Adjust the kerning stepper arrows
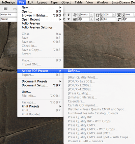The width and height of the screenshot is (135, 144). click(79, 15)
